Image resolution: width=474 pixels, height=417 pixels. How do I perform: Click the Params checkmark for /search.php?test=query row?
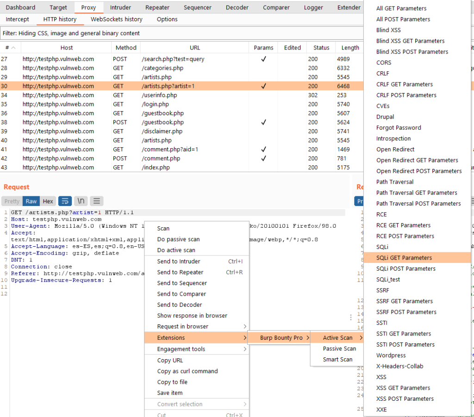coord(263,59)
